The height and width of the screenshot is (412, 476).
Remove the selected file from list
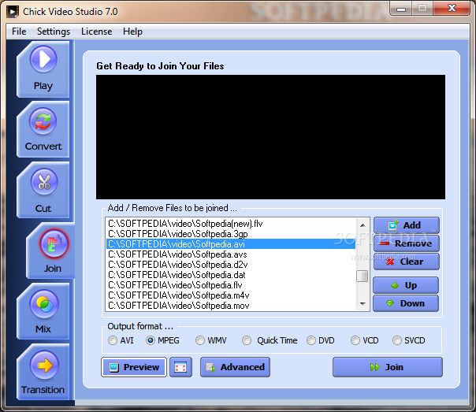(406, 243)
